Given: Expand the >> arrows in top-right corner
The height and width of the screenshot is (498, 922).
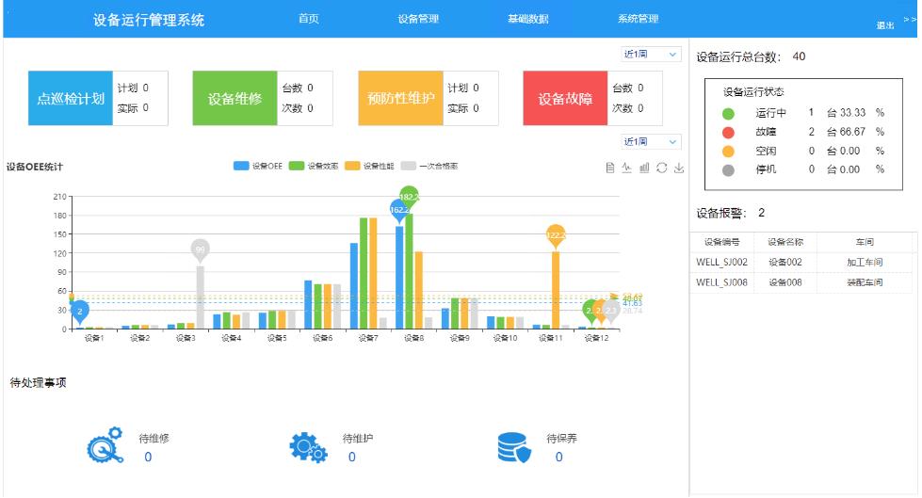Looking at the screenshot, I should (910, 20).
